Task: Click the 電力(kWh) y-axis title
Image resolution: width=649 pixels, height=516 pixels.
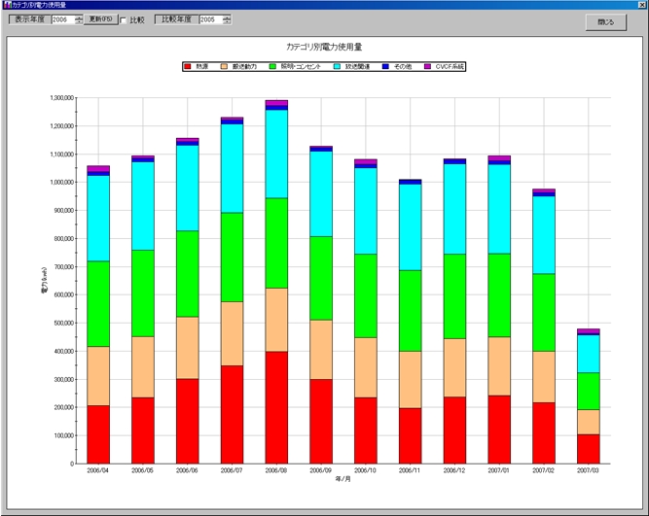Action: 45,280
